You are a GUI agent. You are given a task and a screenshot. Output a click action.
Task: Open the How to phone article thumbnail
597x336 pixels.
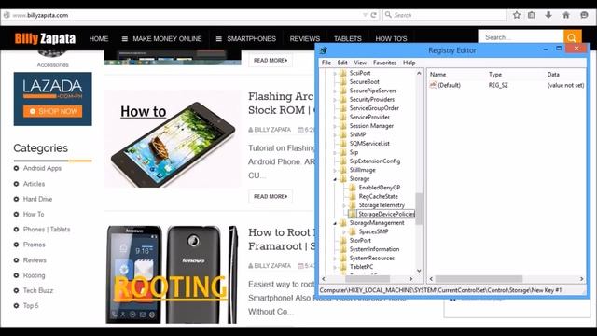(x=173, y=139)
